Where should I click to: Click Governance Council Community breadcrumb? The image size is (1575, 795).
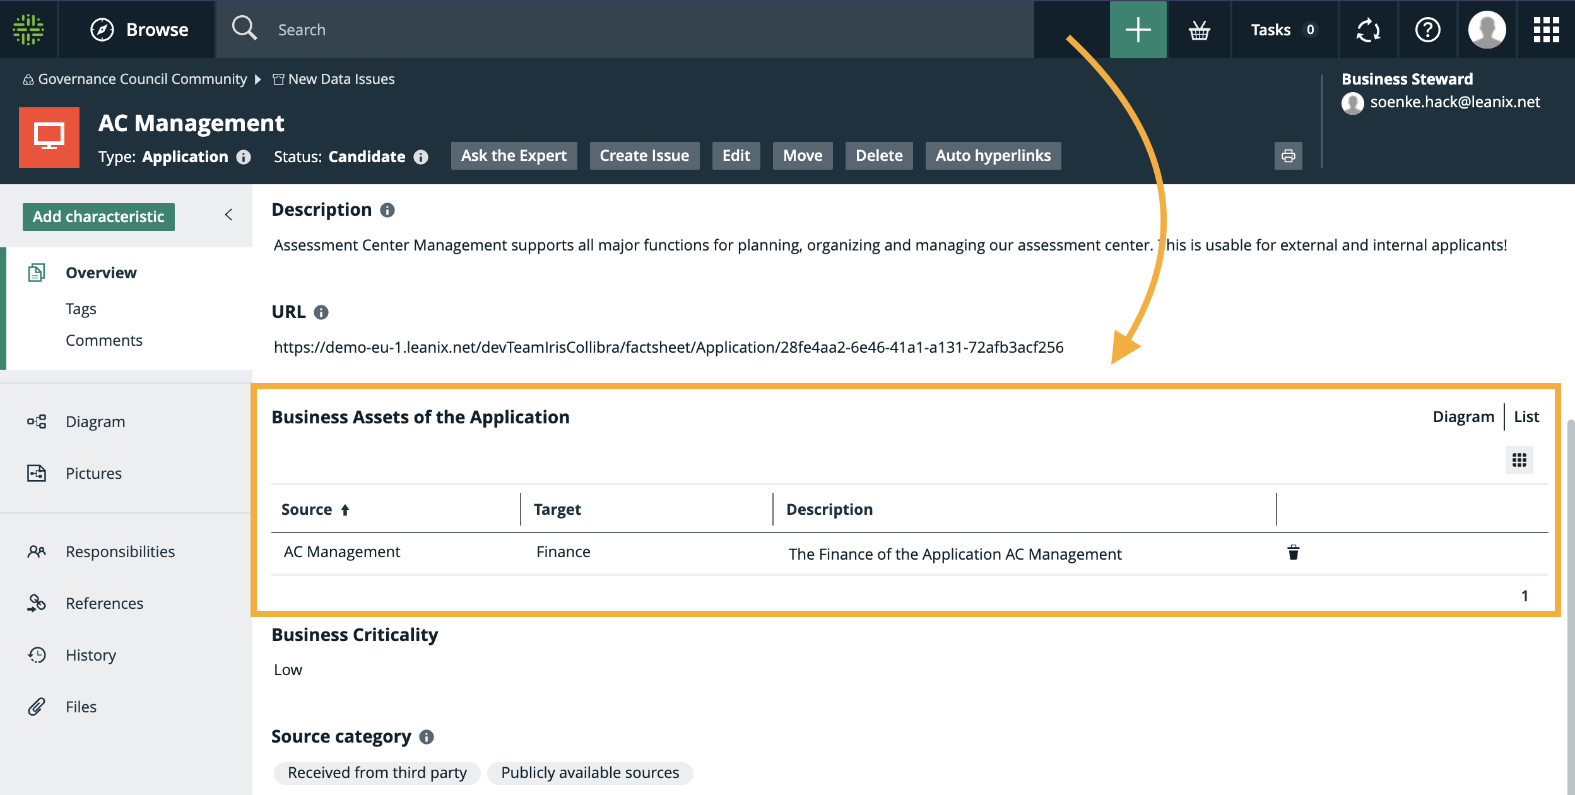(142, 79)
